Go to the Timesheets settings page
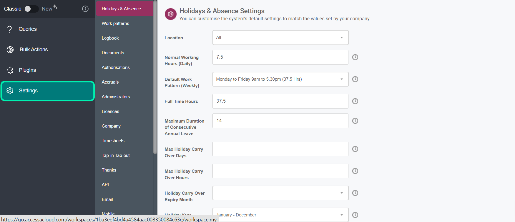The image size is (515, 222). pyautogui.click(x=113, y=141)
